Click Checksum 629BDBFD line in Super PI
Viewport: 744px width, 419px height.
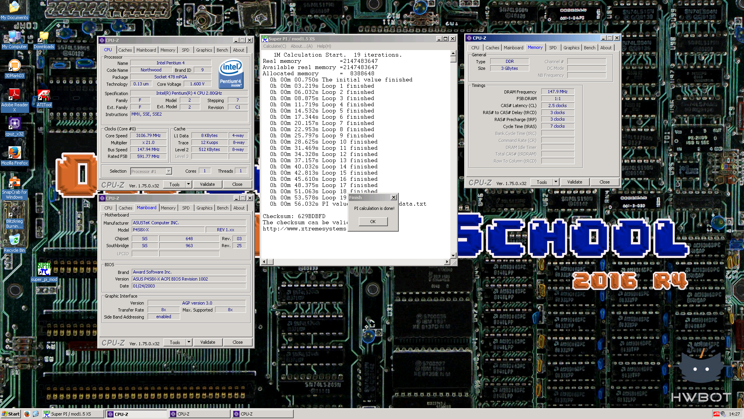coord(294,216)
